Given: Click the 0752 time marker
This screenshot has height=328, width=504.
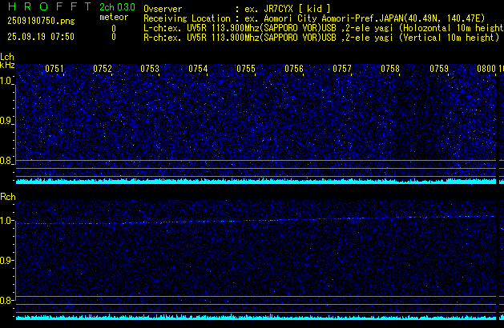Looking at the screenshot, I should [103, 69].
